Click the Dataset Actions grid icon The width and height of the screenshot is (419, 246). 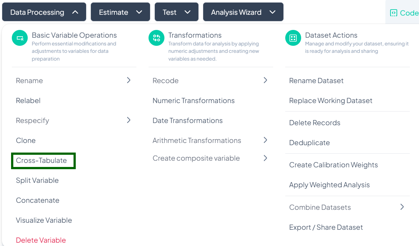coord(293,38)
